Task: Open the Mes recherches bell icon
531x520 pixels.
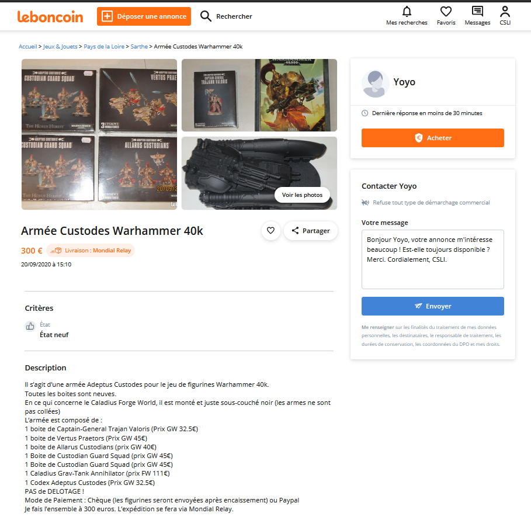Action: [x=407, y=12]
